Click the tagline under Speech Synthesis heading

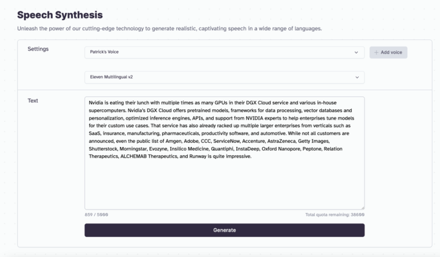tap(169, 29)
